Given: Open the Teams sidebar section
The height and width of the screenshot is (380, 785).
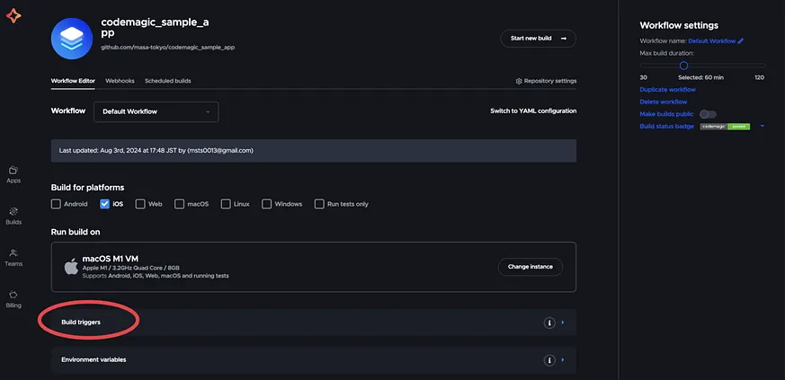Looking at the screenshot, I should pyautogui.click(x=13, y=258).
